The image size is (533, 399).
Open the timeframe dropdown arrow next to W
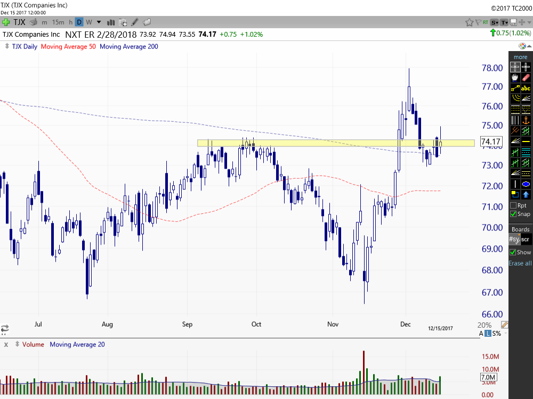(x=99, y=22)
